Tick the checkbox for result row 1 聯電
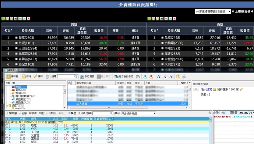Screen dimensions: 254x144 tap(7, 125)
